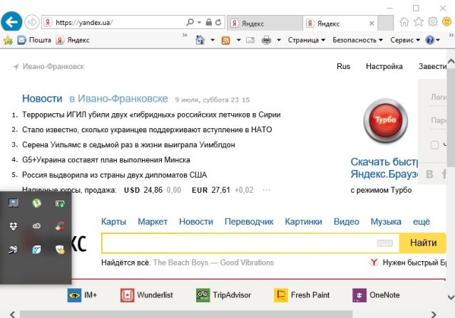This screenshot has height=318, width=455.
Task: Refresh the page with the reload icon
Action: (x=218, y=23)
